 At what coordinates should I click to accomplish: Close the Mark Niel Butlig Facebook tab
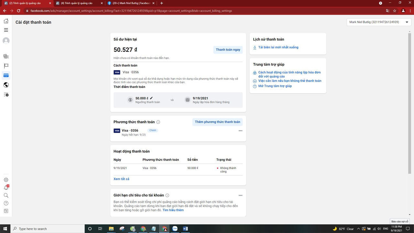point(153,3)
